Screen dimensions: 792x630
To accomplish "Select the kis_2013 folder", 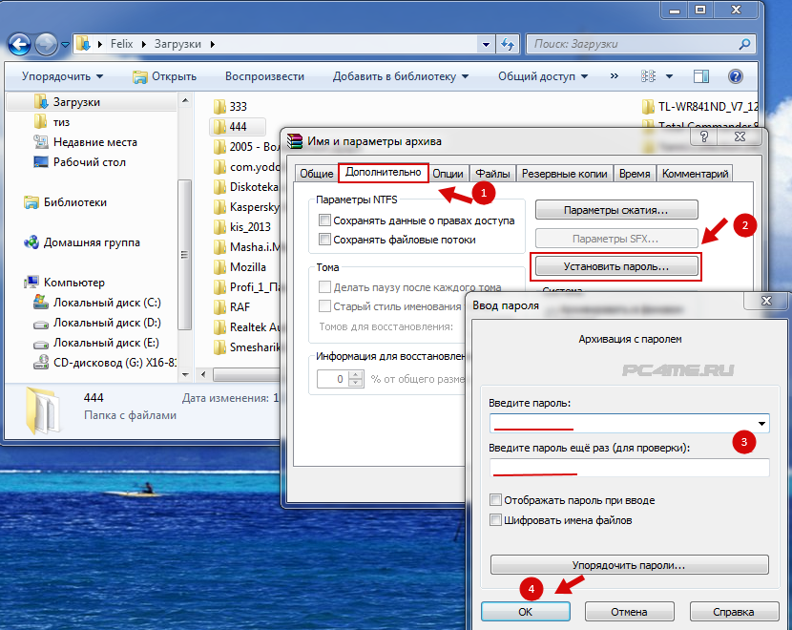I will pos(242,227).
